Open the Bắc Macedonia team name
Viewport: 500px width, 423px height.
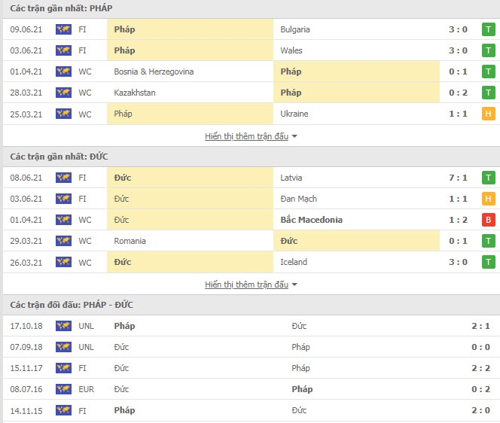pos(311,220)
